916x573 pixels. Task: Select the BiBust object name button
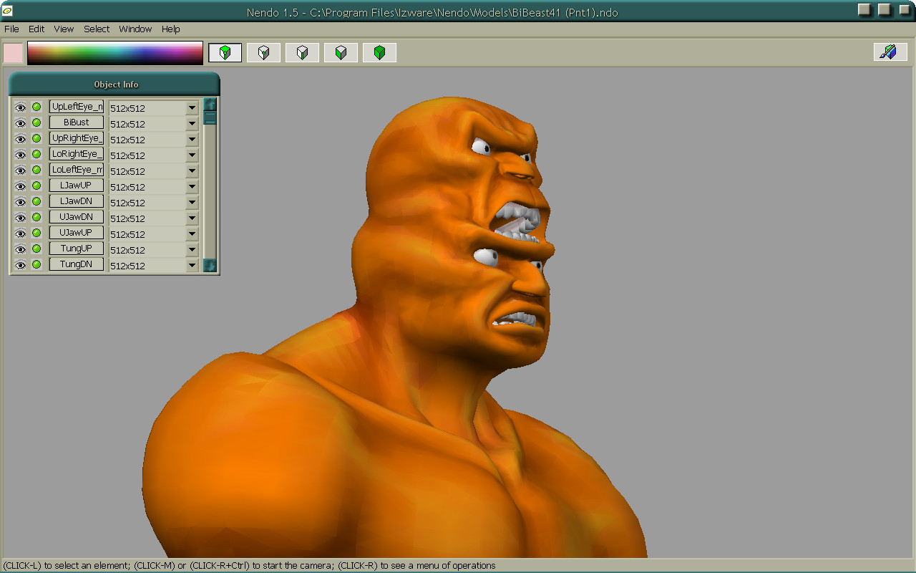[77, 122]
